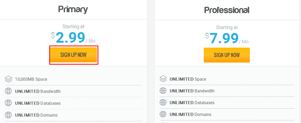Screen dimensions: 301x123
Task: Click the globe icon beside Professional plan Bandwidth
Action: (163, 91)
